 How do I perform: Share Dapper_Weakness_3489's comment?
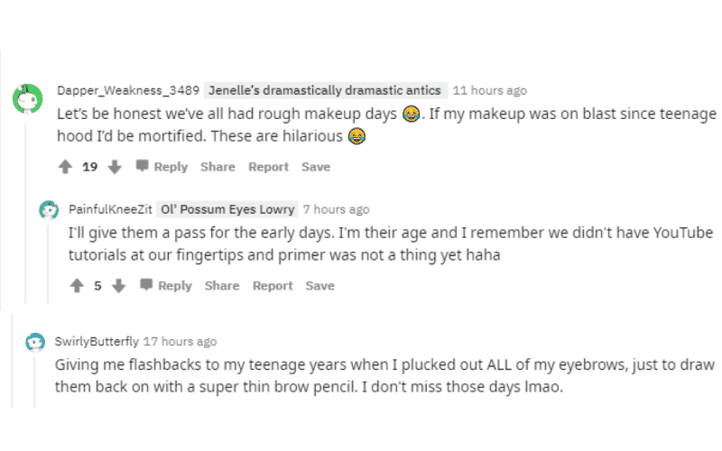pyautogui.click(x=218, y=167)
